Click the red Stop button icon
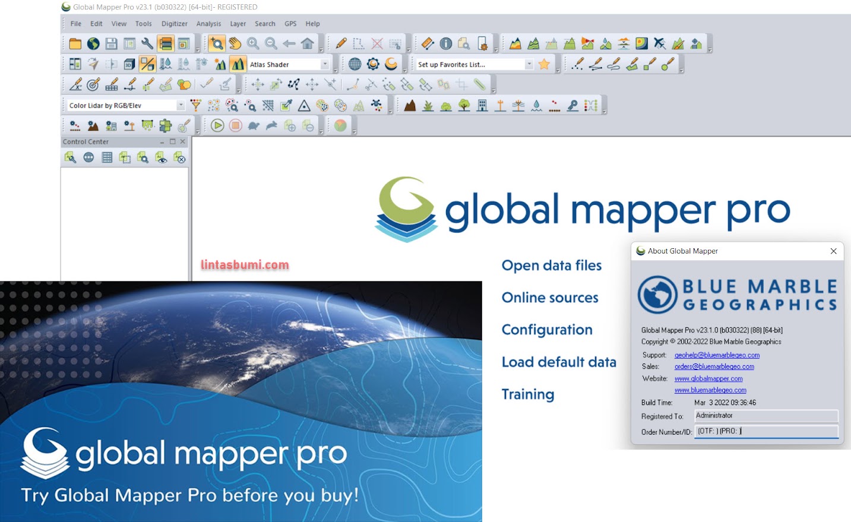 point(236,125)
